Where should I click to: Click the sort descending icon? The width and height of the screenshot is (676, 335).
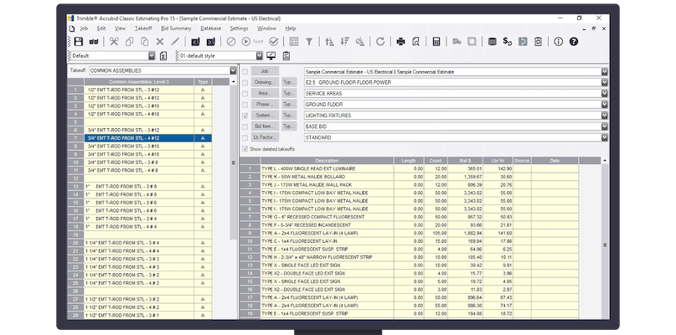tap(344, 41)
